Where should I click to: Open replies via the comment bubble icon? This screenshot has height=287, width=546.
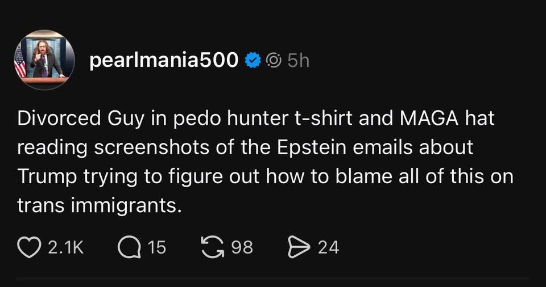(128, 247)
